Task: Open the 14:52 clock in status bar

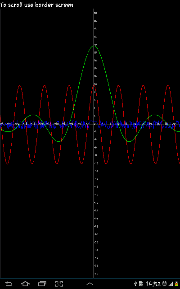Action: [153, 284]
